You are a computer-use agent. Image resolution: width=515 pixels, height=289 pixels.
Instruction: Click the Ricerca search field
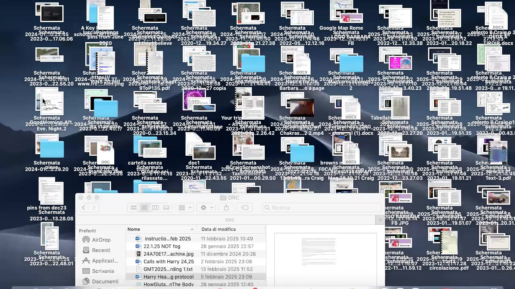(322, 208)
